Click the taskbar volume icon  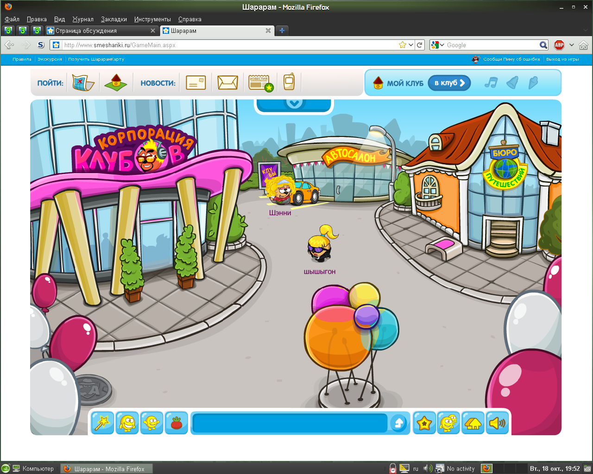pos(428,468)
